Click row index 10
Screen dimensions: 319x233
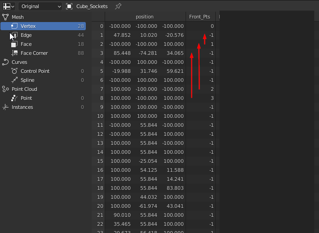[x=100, y=116]
